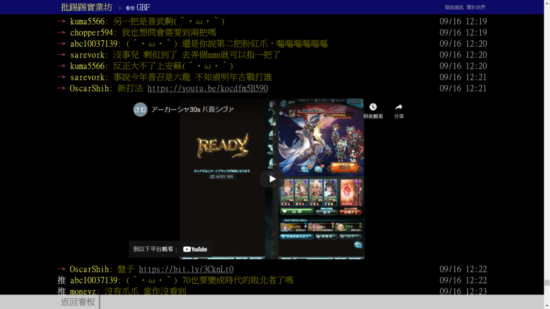Click 返回看板 button
The width and height of the screenshot is (550, 309).
click(x=78, y=301)
